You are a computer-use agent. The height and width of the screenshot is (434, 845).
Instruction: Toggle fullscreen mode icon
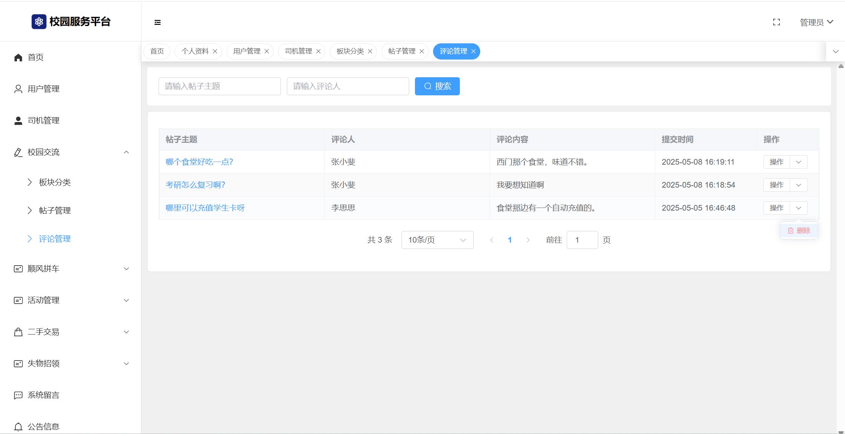pos(776,22)
